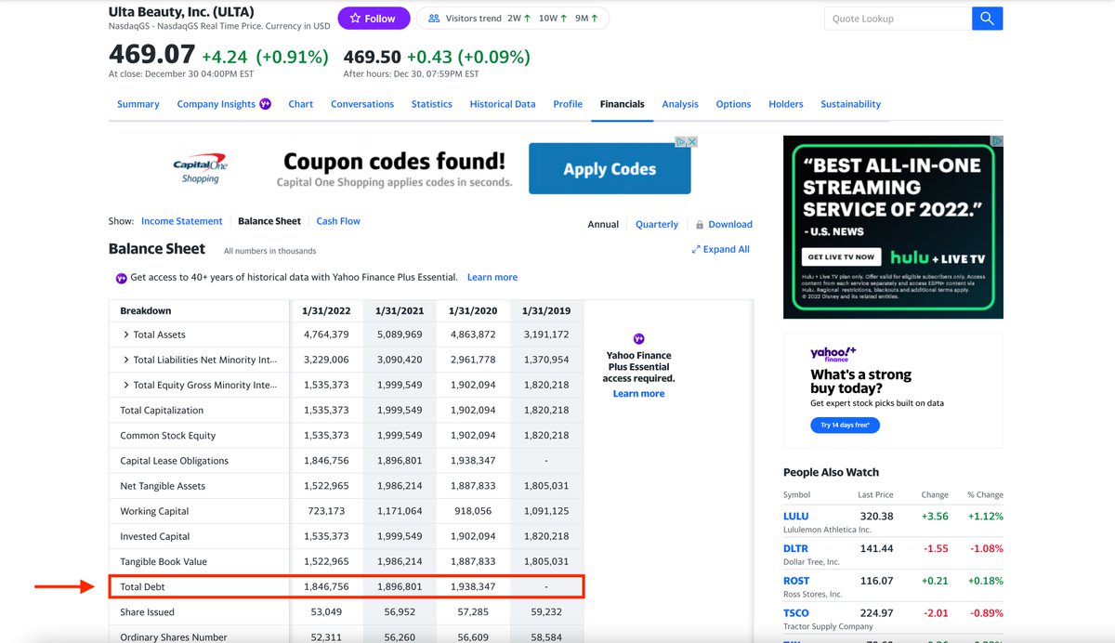Click Working Capital value 723,173

point(326,511)
